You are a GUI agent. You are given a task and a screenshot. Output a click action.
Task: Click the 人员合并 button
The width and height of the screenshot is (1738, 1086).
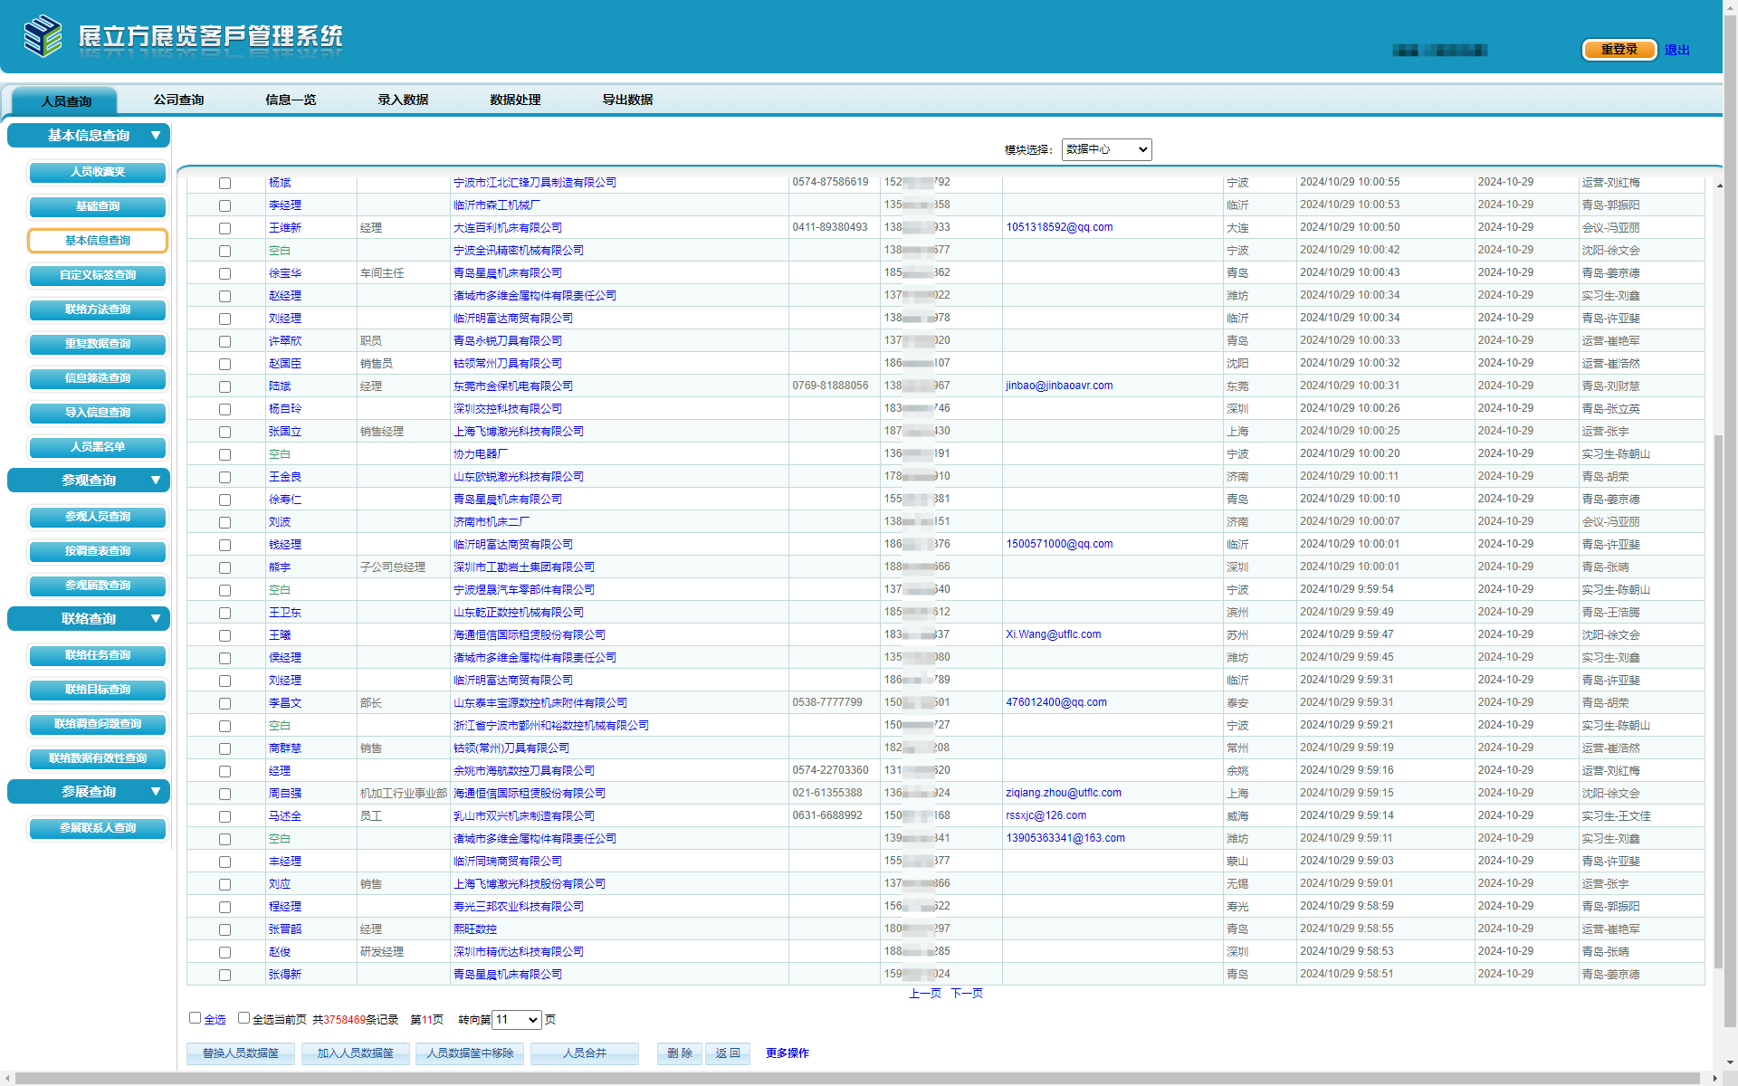pos(585,1053)
